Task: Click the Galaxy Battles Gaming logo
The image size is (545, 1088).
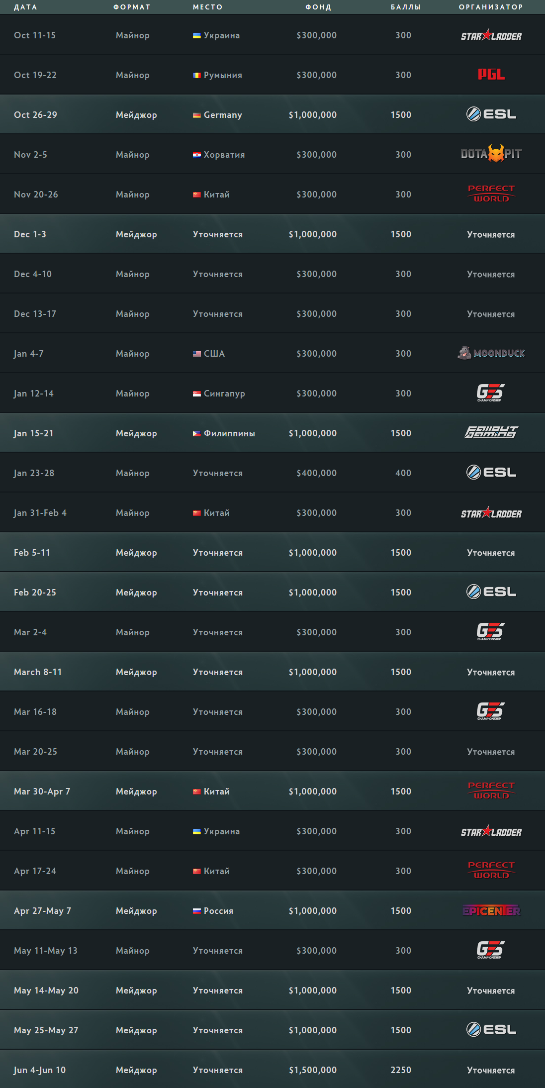Action: tap(491, 433)
